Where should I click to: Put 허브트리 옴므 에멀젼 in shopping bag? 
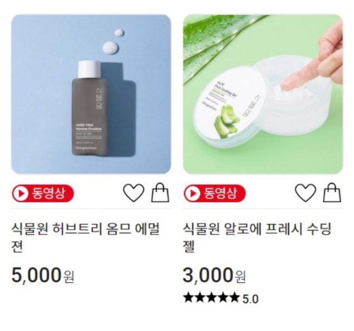160,192
